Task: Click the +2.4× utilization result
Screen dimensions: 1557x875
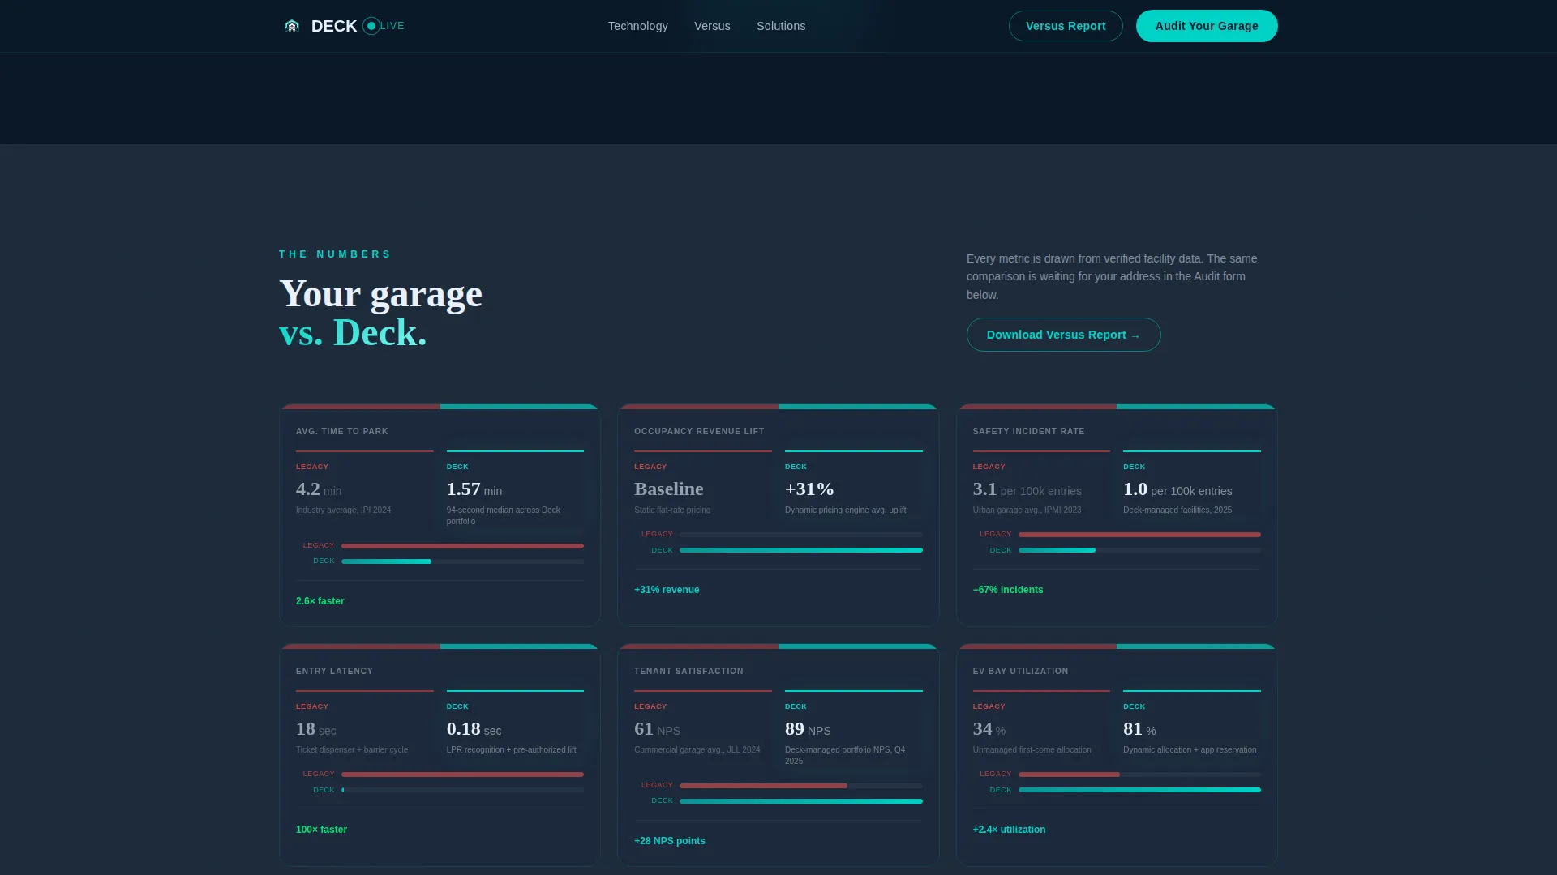Action: click(x=1009, y=830)
